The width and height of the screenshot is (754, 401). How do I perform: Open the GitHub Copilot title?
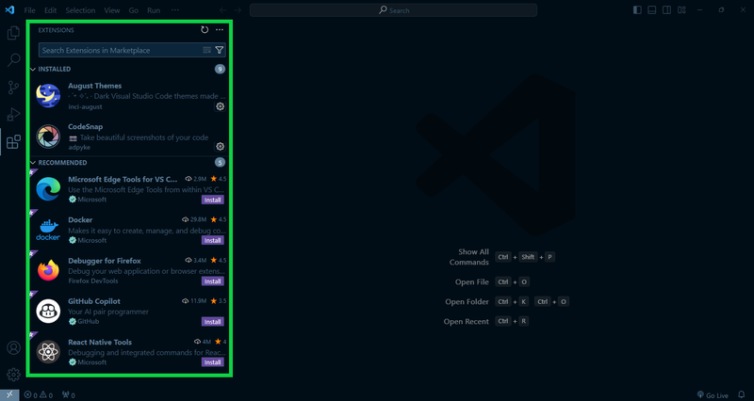tap(93, 301)
